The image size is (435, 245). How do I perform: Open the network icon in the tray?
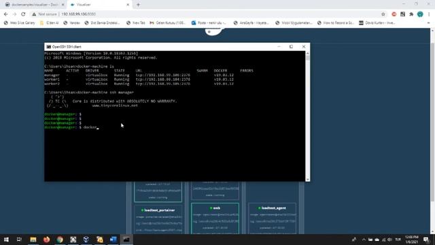[x=383, y=240]
